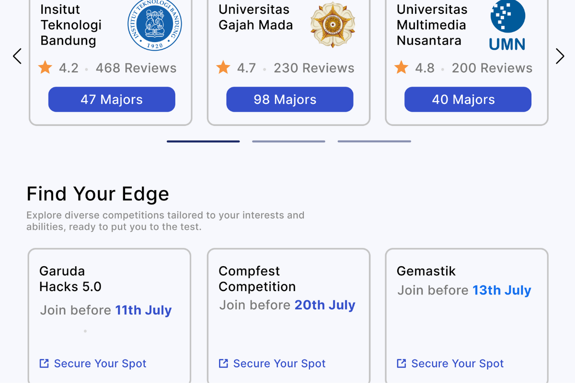Screen dimensions: 575x383
Task: Switch to the second carousel page indicator
Action: (288, 141)
